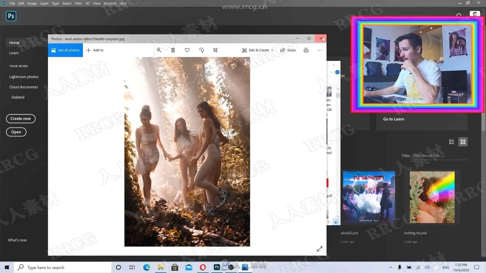Launch Microsoft Store from the taskbar
This screenshot has height=273, width=486.
point(175,267)
